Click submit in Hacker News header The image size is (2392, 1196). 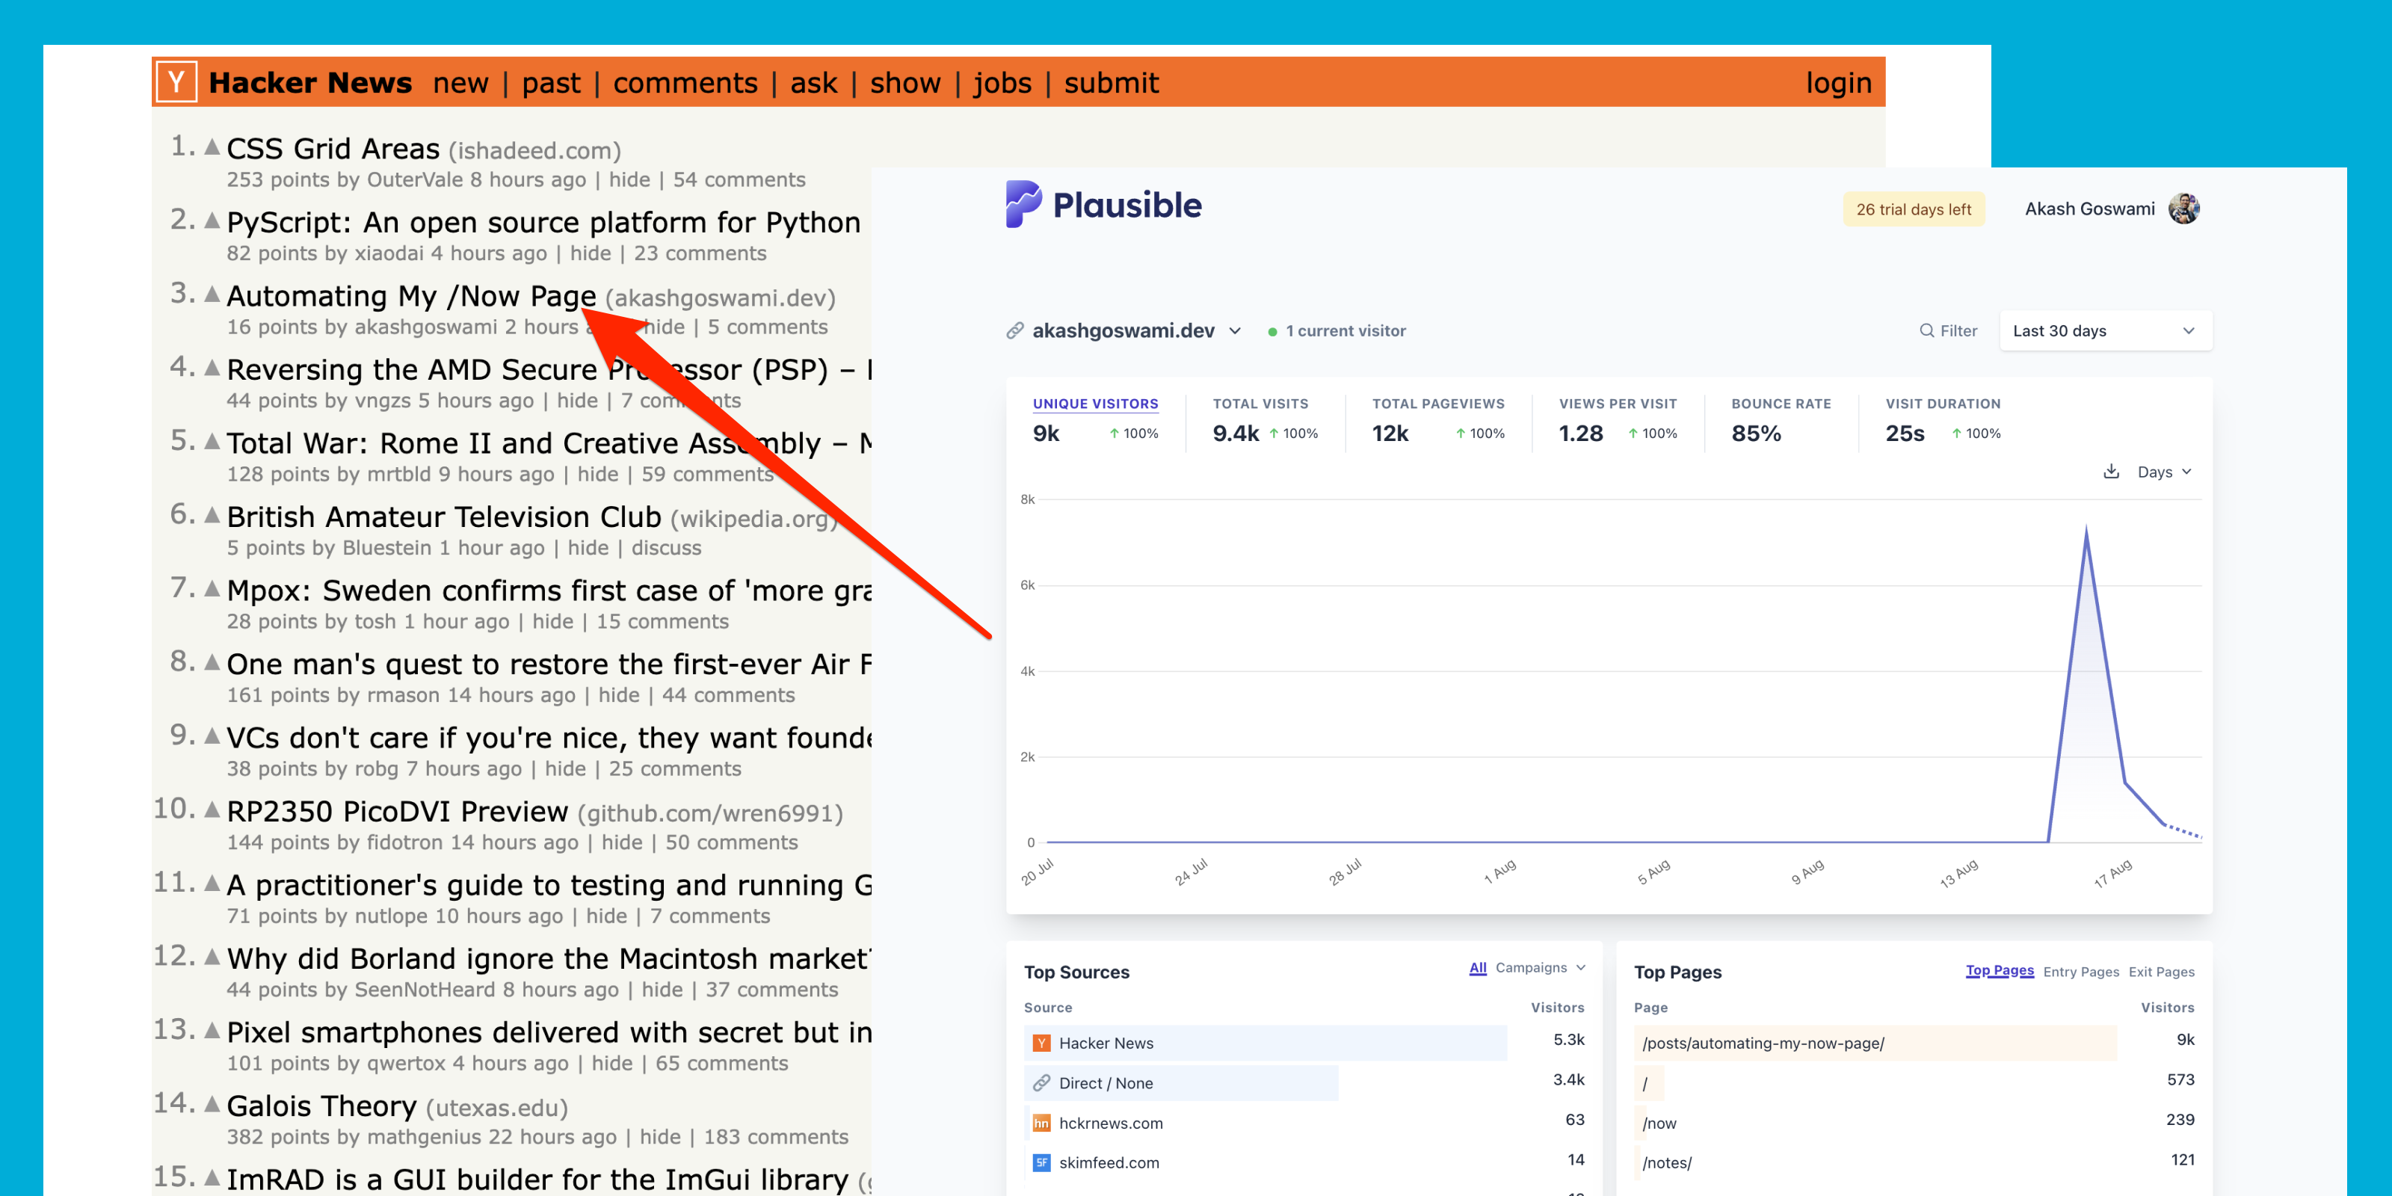pyautogui.click(x=1112, y=83)
